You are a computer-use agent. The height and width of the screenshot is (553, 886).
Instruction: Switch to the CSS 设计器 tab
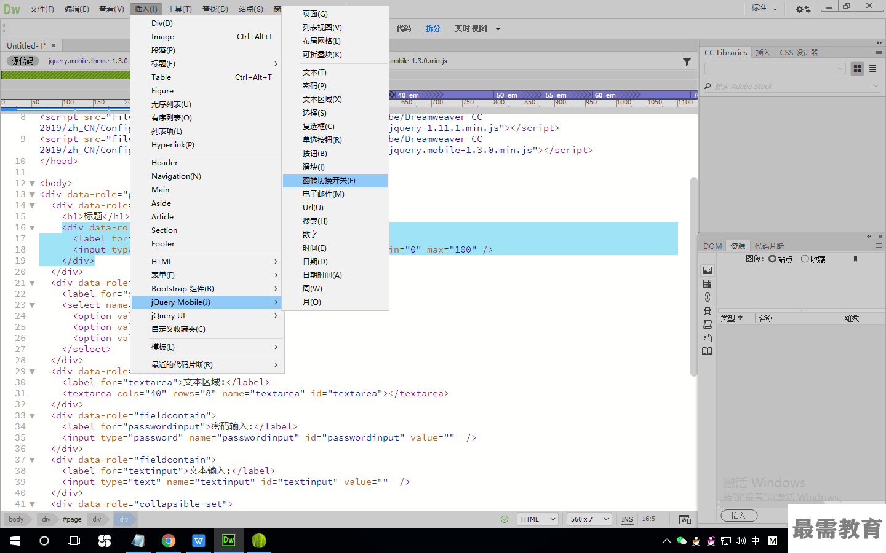click(x=799, y=52)
